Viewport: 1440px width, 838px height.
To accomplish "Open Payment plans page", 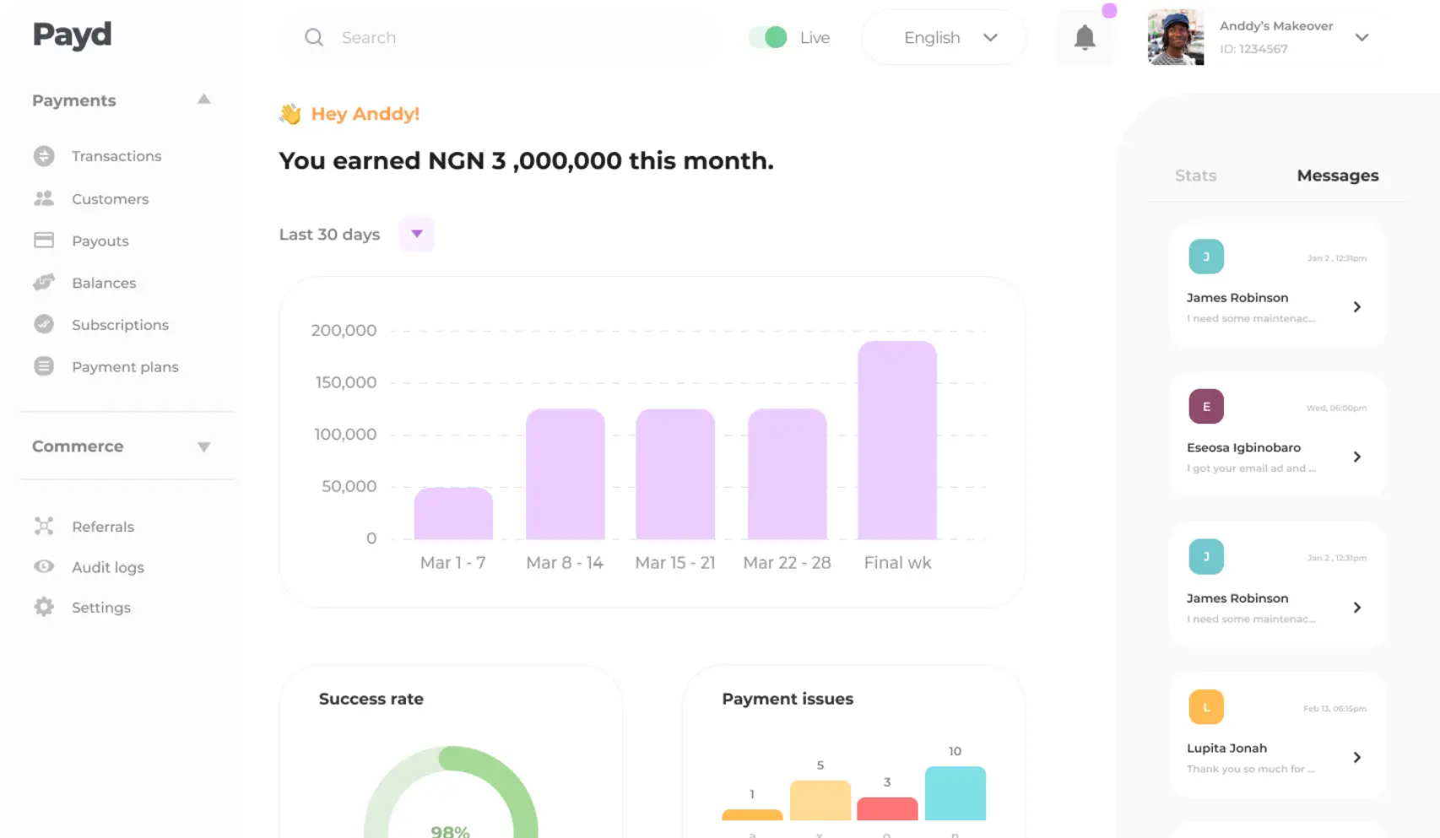I will click(x=125, y=367).
